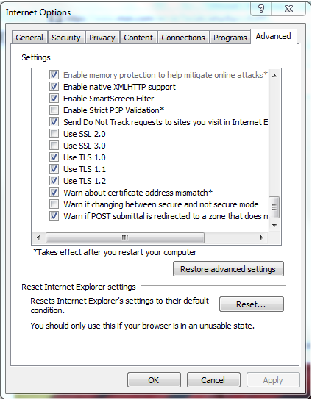Disable the Enable SmartScreen Filter option

tap(54, 99)
